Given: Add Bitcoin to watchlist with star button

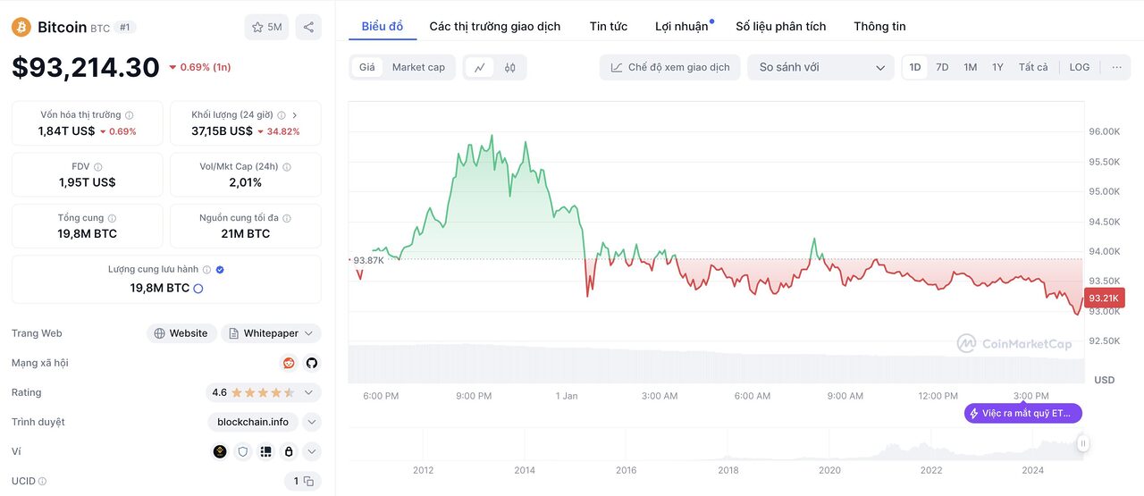Looking at the screenshot, I should 266,27.
